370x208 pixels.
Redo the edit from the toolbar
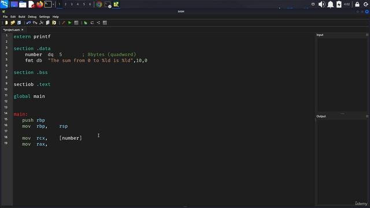click(35, 23)
